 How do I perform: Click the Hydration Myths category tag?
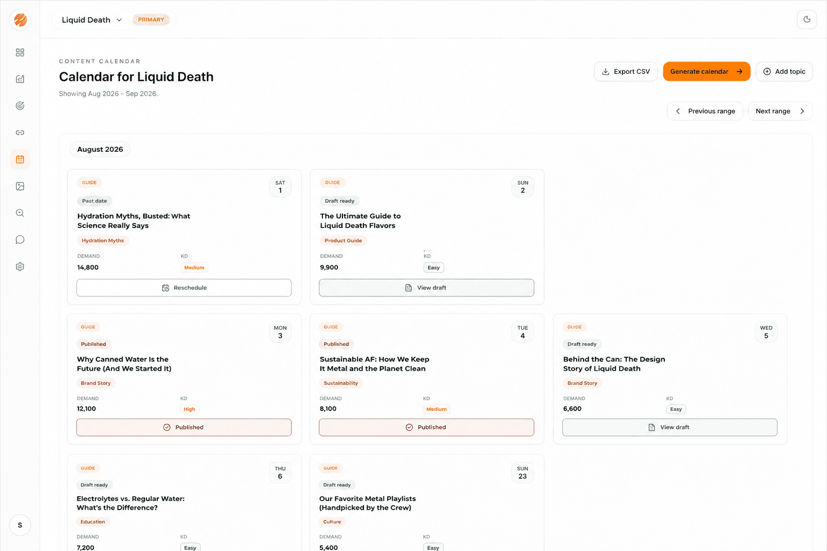103,241
